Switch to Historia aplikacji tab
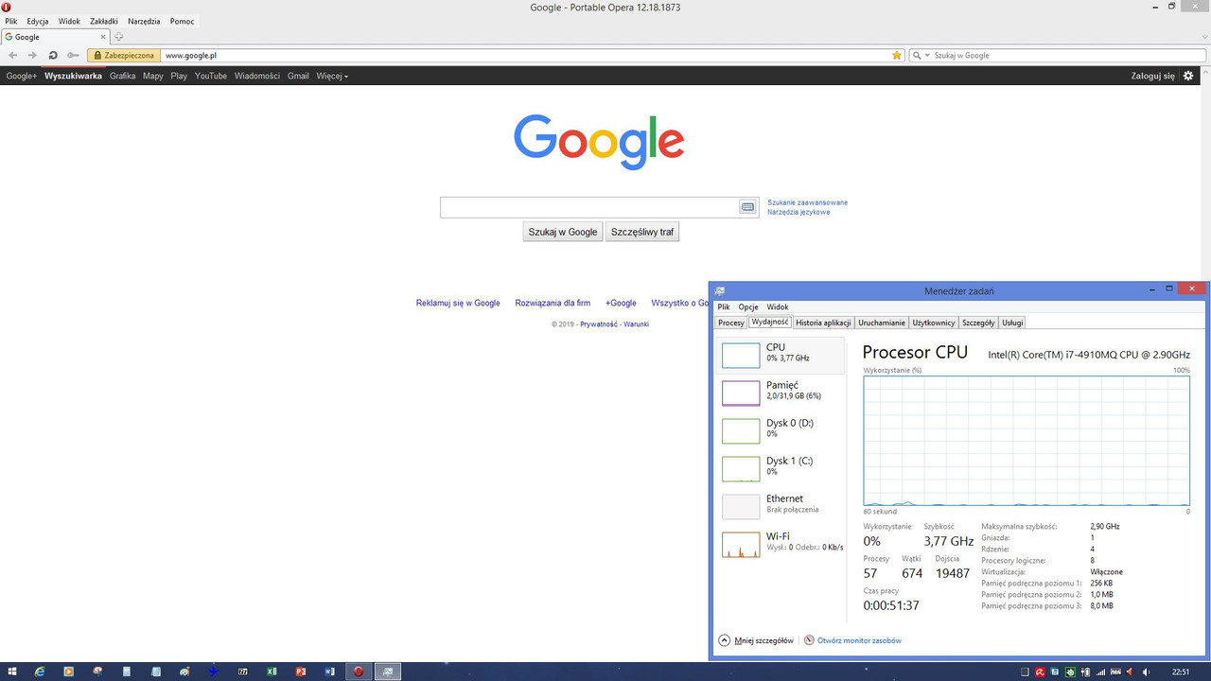 pyautogui.click(x=823, y=323)
